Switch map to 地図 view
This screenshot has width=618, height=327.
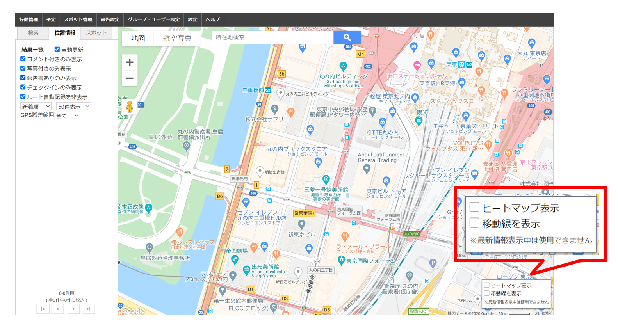(x=138, y=38)
